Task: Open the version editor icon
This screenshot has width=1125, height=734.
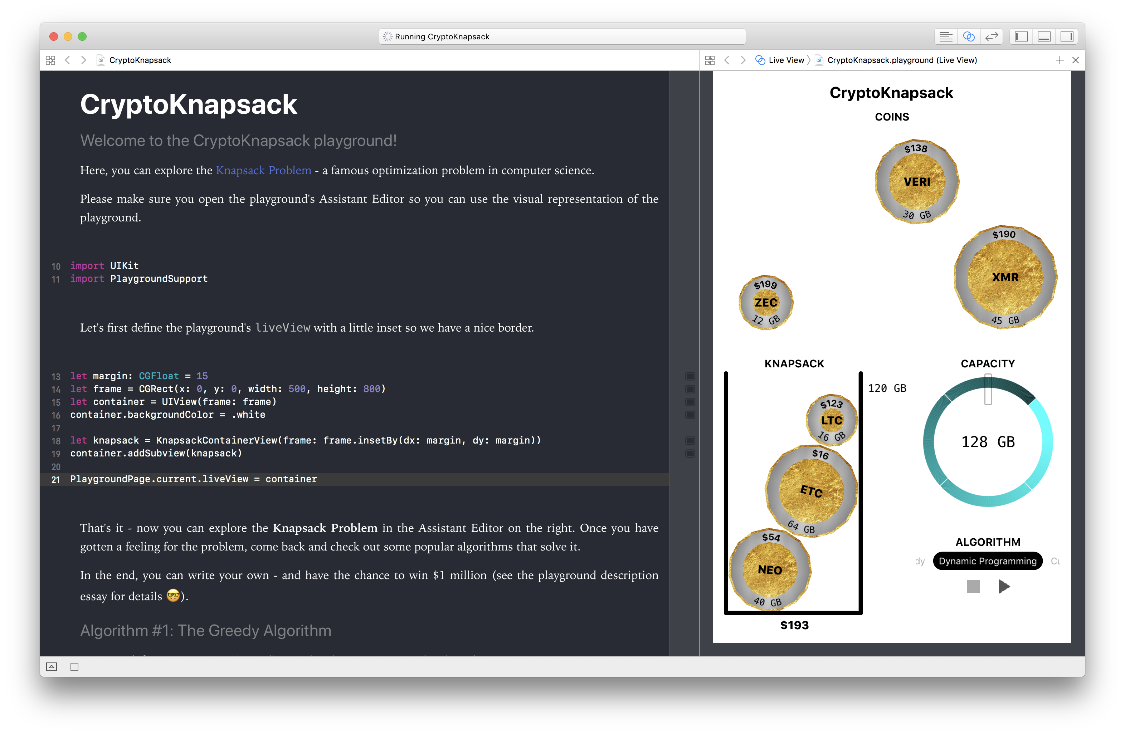Action: point(991,36)
